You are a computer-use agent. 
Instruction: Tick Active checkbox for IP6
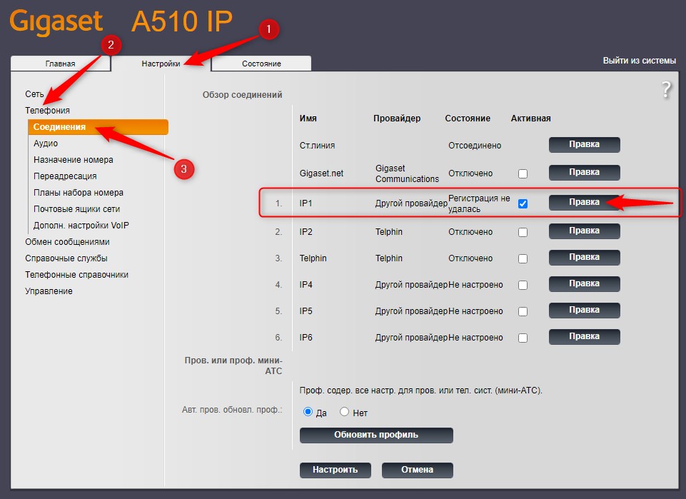[x=523, y=338]
